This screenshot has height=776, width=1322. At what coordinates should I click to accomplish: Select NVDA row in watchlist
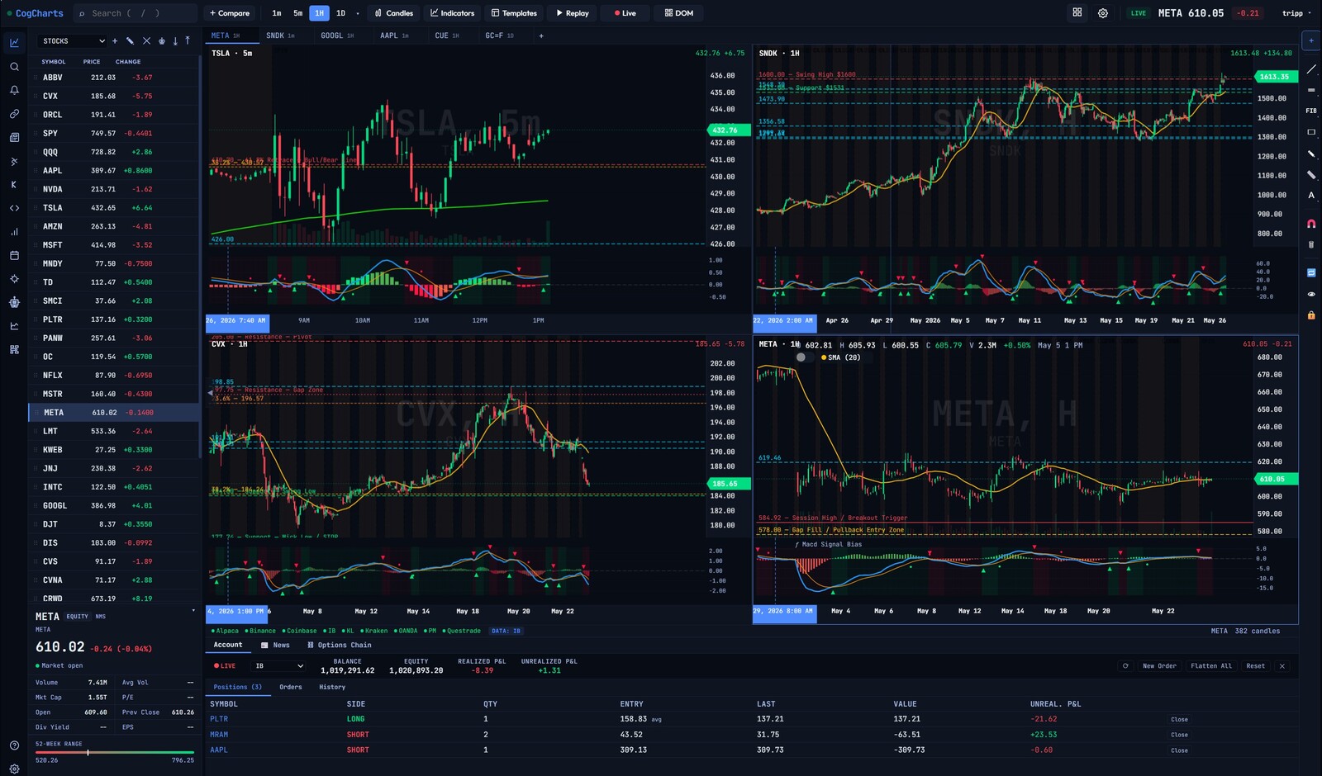114,189
